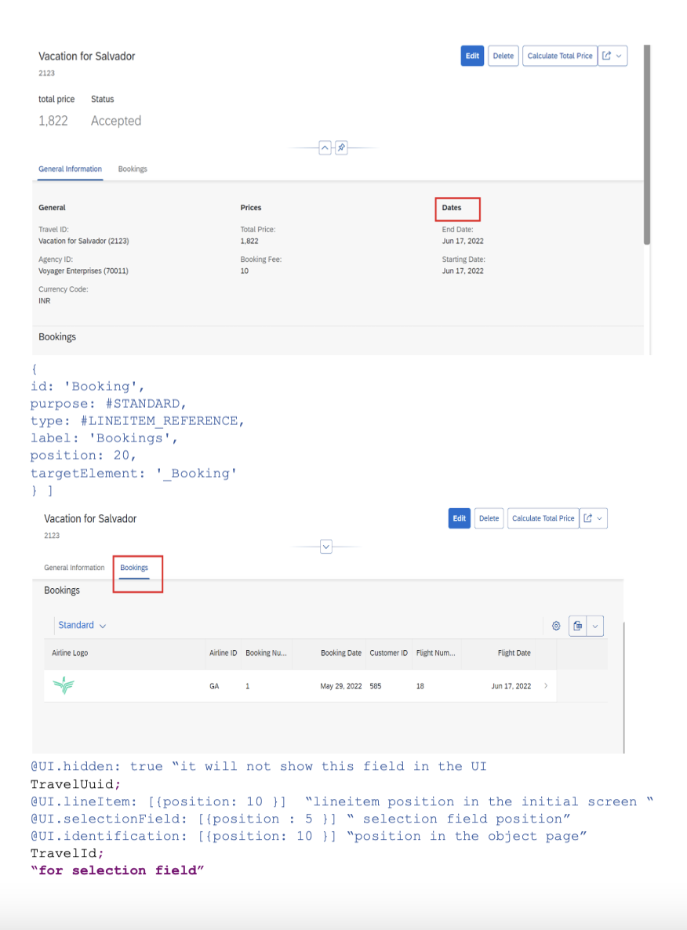Switch to Bookings tab in upper page

tap(133, 169)
